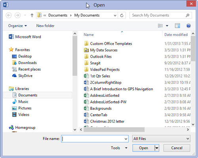Toggle the preview pane
This screenshot has width=198, height=158.
coord(177,26)
